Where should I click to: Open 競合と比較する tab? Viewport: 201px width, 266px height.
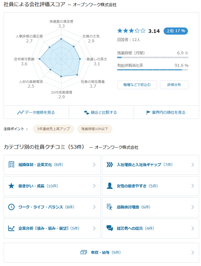(101, 112)
